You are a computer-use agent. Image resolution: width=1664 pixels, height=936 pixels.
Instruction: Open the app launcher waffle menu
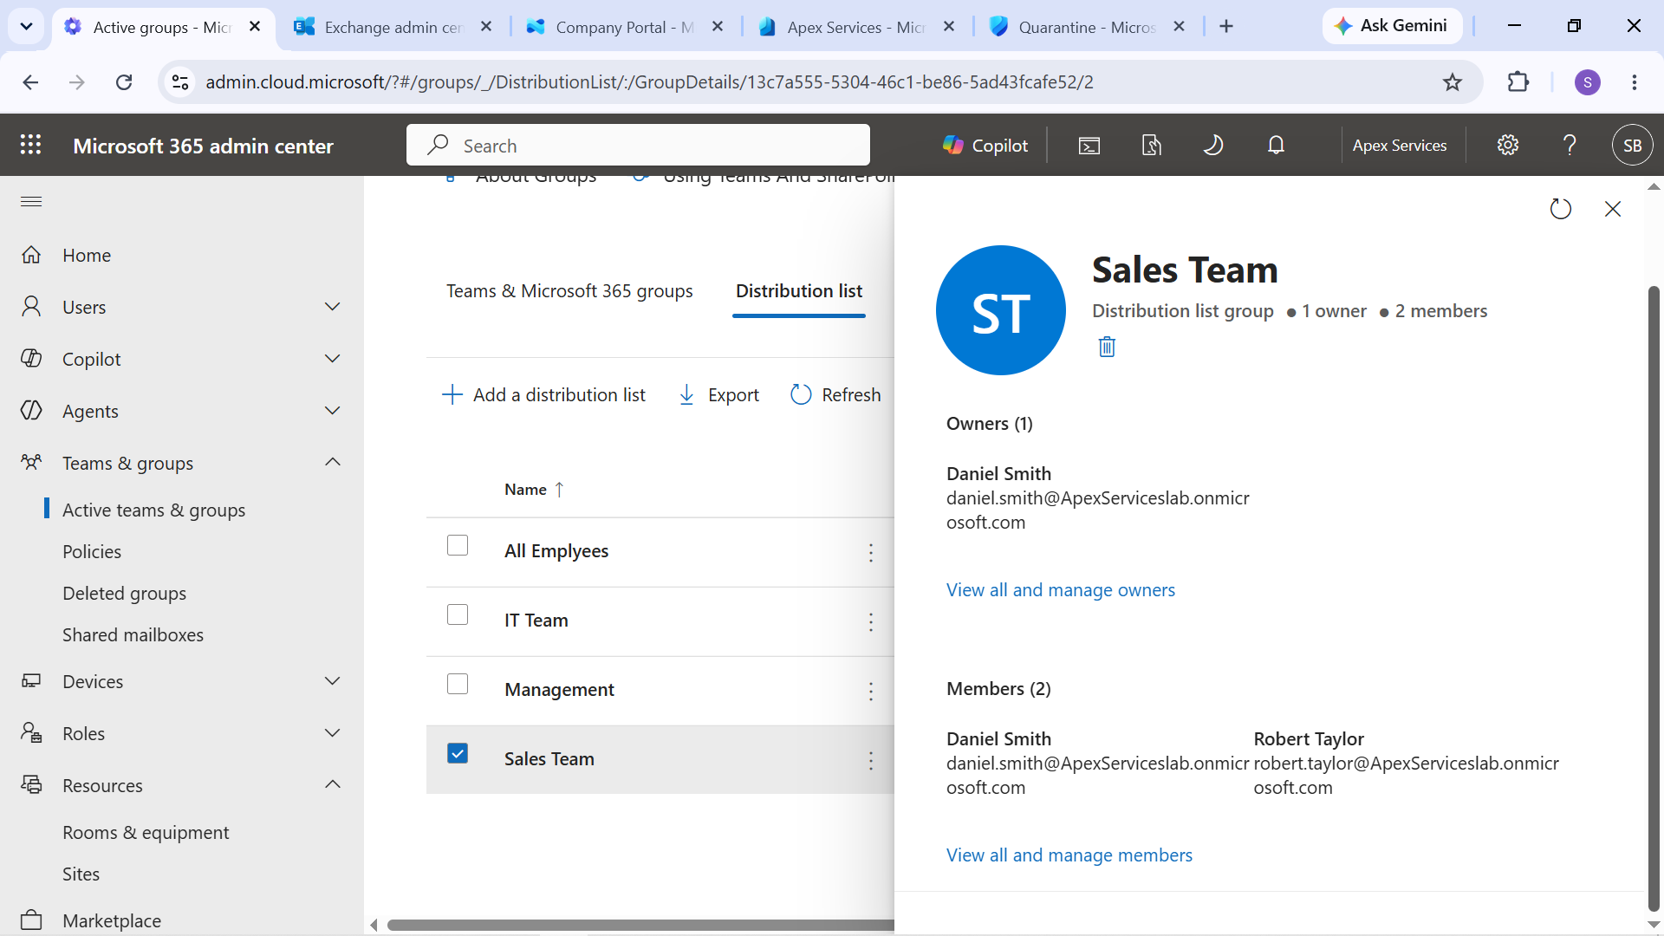point(30,145)
